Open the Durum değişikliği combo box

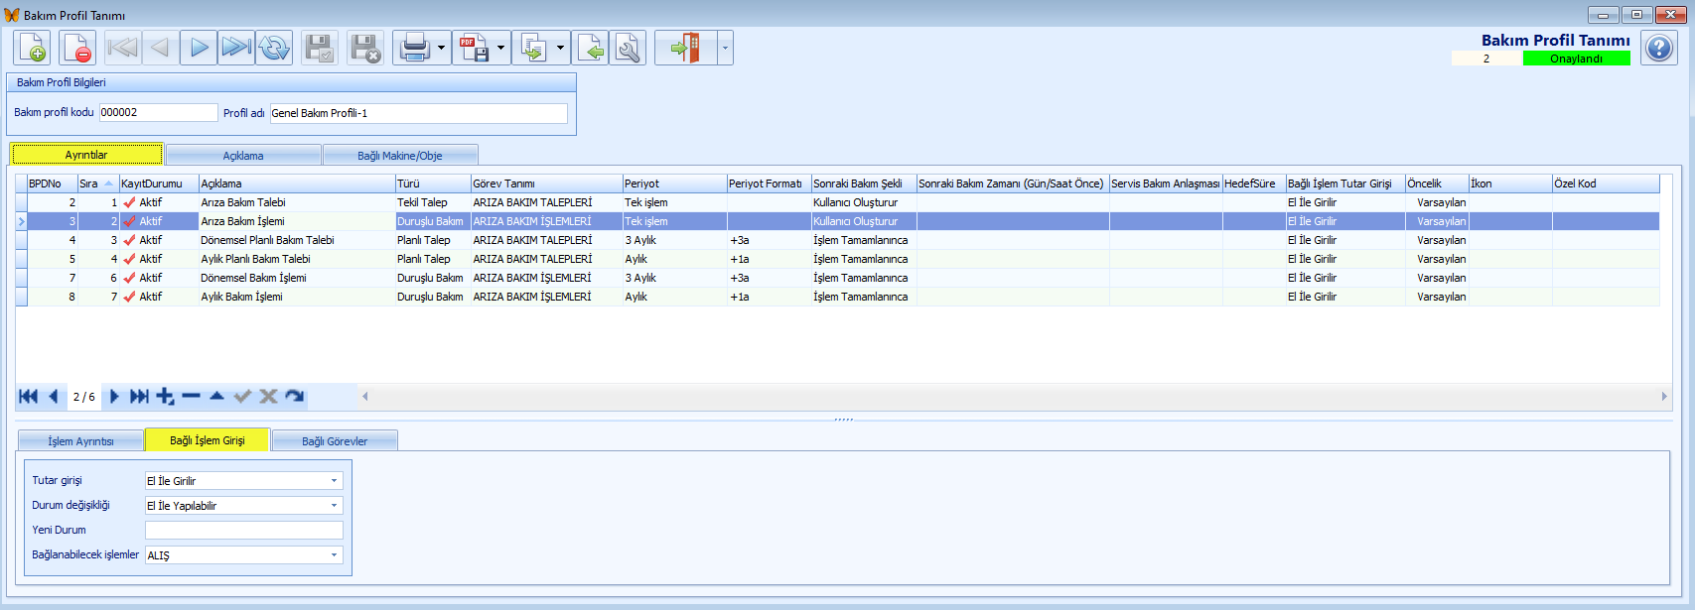334,506
